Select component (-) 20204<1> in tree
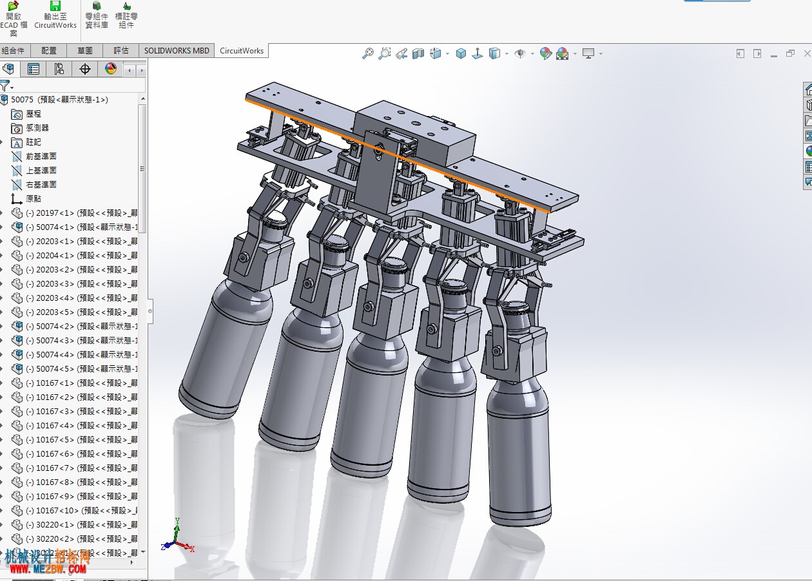The width and height of the screenshot is (812, 581). pyautogui.click(x=75, y=256)
